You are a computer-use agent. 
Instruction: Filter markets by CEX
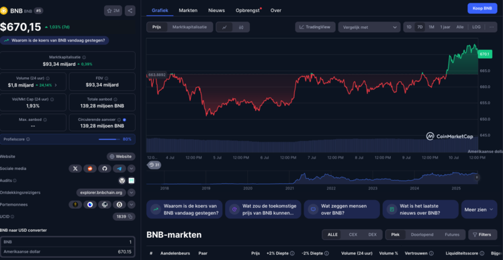tap(353, 234)
